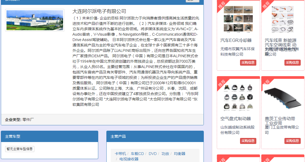Screen dimensions: 308x162
Task: Open the 盖茨工业传动带 product title
Action: click(280, 121)
